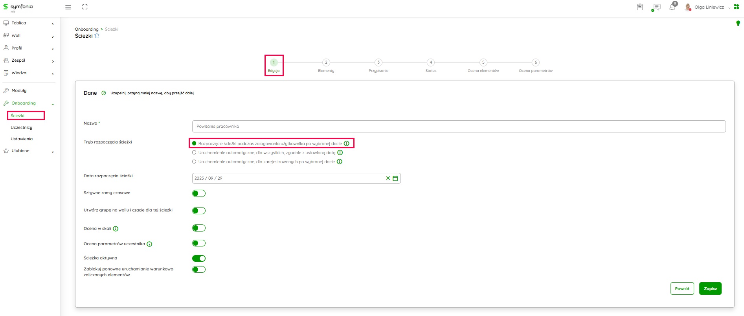The image size is (744, 316).
Task: Open the Olga Liniewicz user dropdown
Action: click(x=709, y=7)
